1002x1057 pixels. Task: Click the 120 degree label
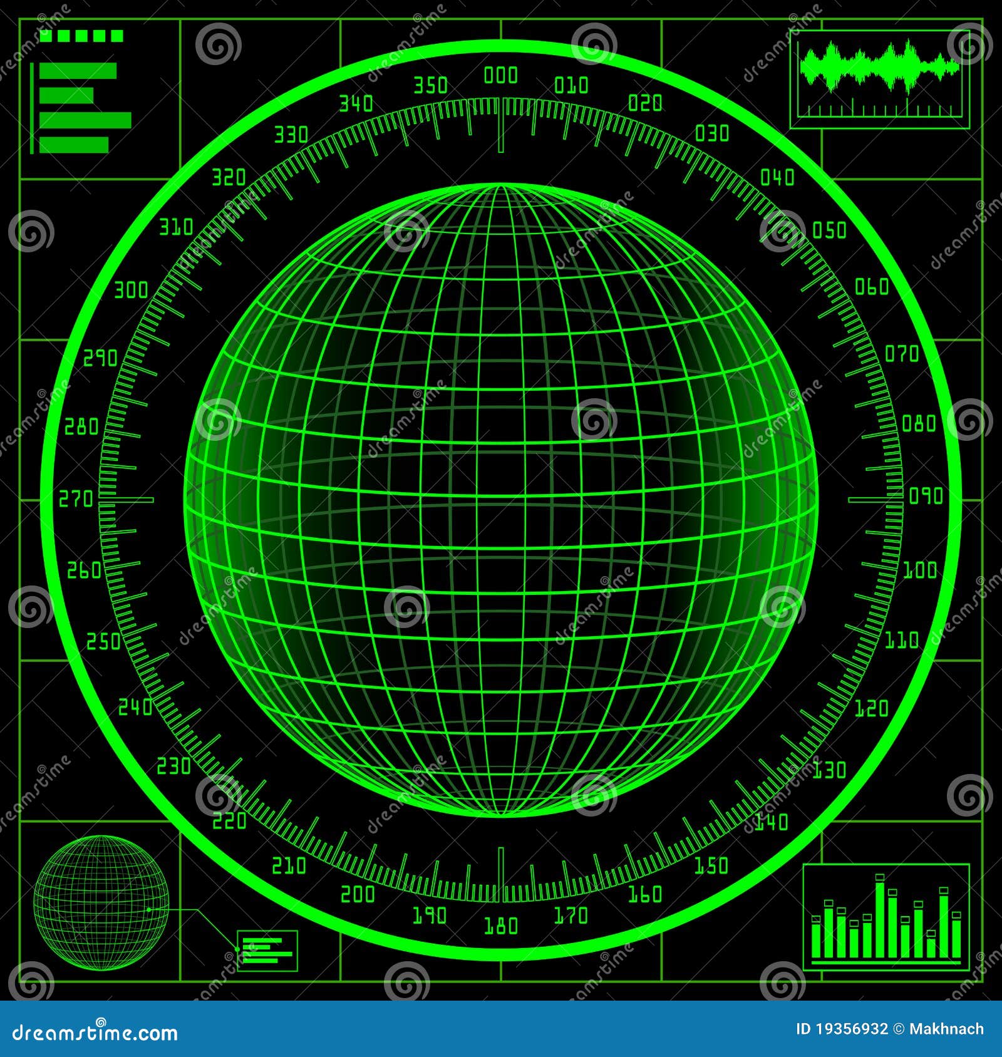pyautogui.click(x=872, y=708)
